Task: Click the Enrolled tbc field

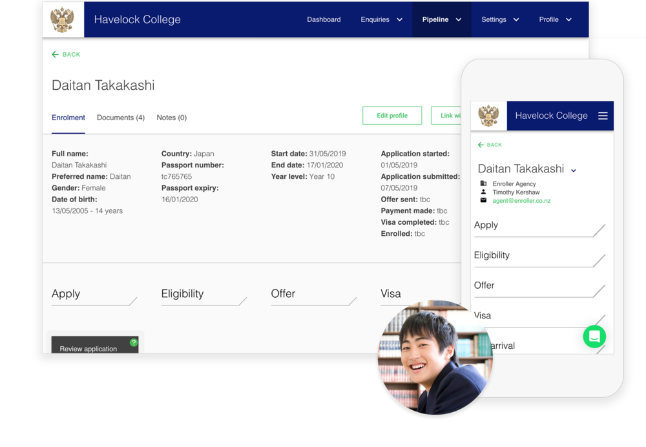Action: [403, 234]
